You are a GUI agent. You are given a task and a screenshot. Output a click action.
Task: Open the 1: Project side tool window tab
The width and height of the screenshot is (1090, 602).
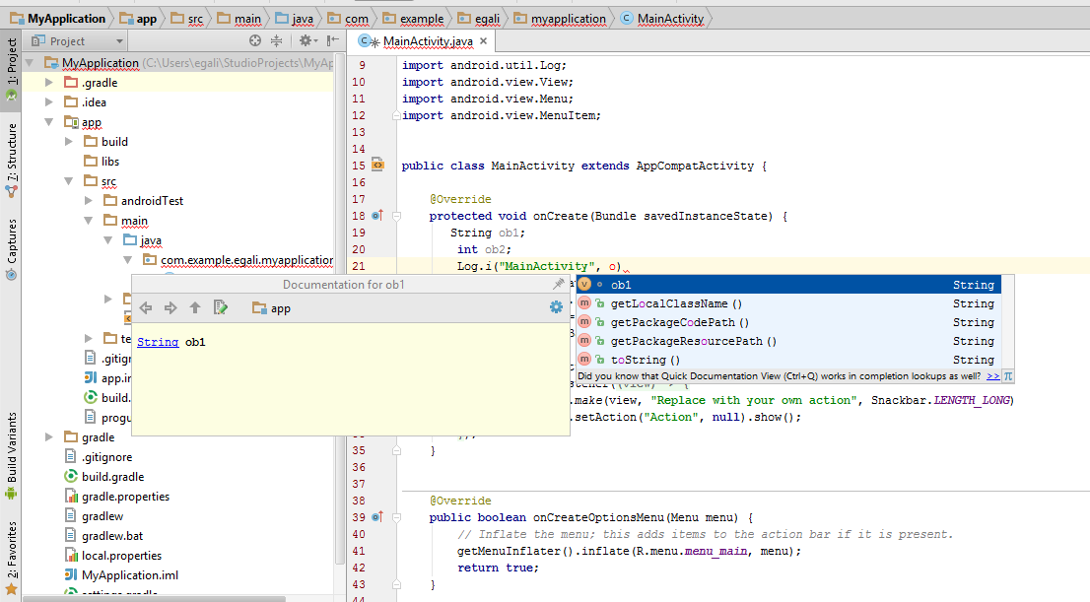11,70
